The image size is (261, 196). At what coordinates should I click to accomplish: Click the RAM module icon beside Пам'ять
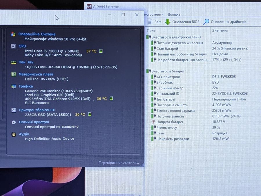13,62
